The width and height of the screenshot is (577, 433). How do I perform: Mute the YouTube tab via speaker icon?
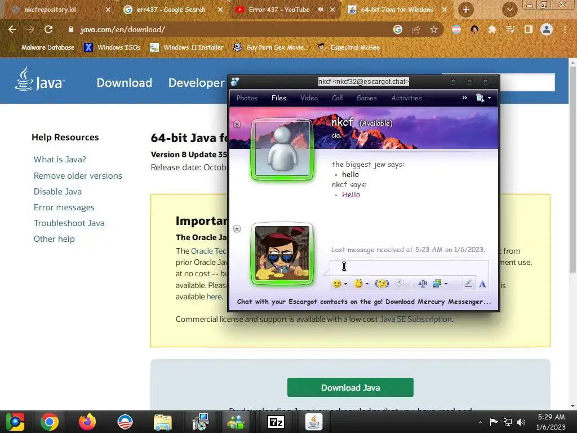coord(321,10)
